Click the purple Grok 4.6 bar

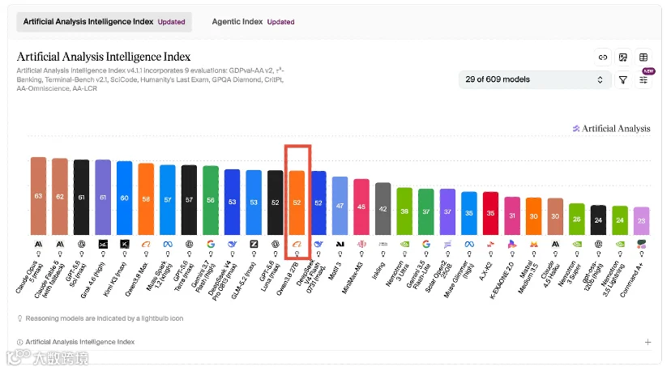coord(103,198)
